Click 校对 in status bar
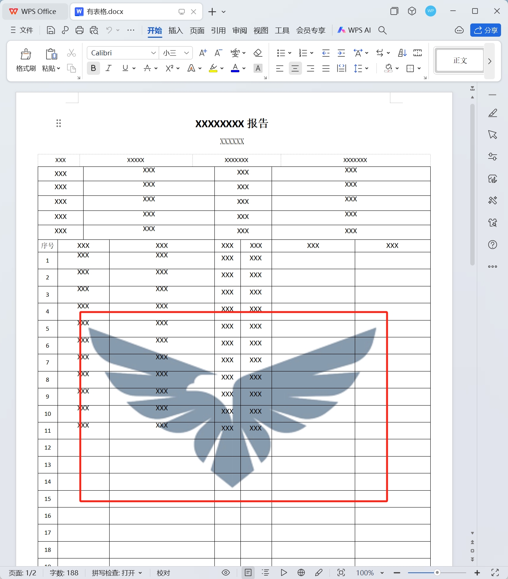 point(163,573)
